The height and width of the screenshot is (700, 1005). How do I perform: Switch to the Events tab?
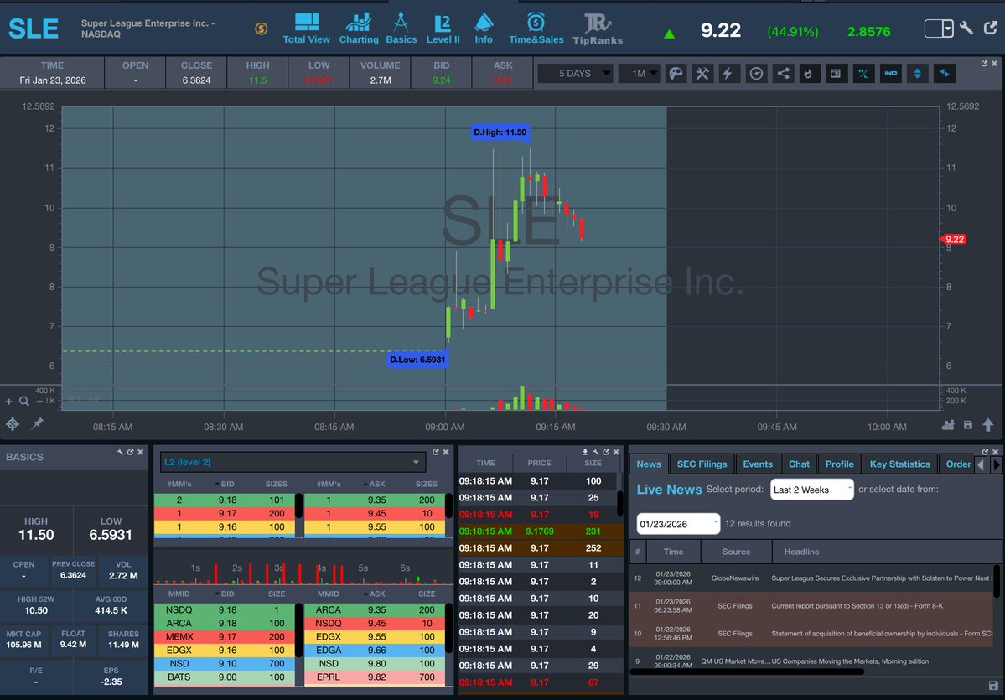tap(758, 464)
